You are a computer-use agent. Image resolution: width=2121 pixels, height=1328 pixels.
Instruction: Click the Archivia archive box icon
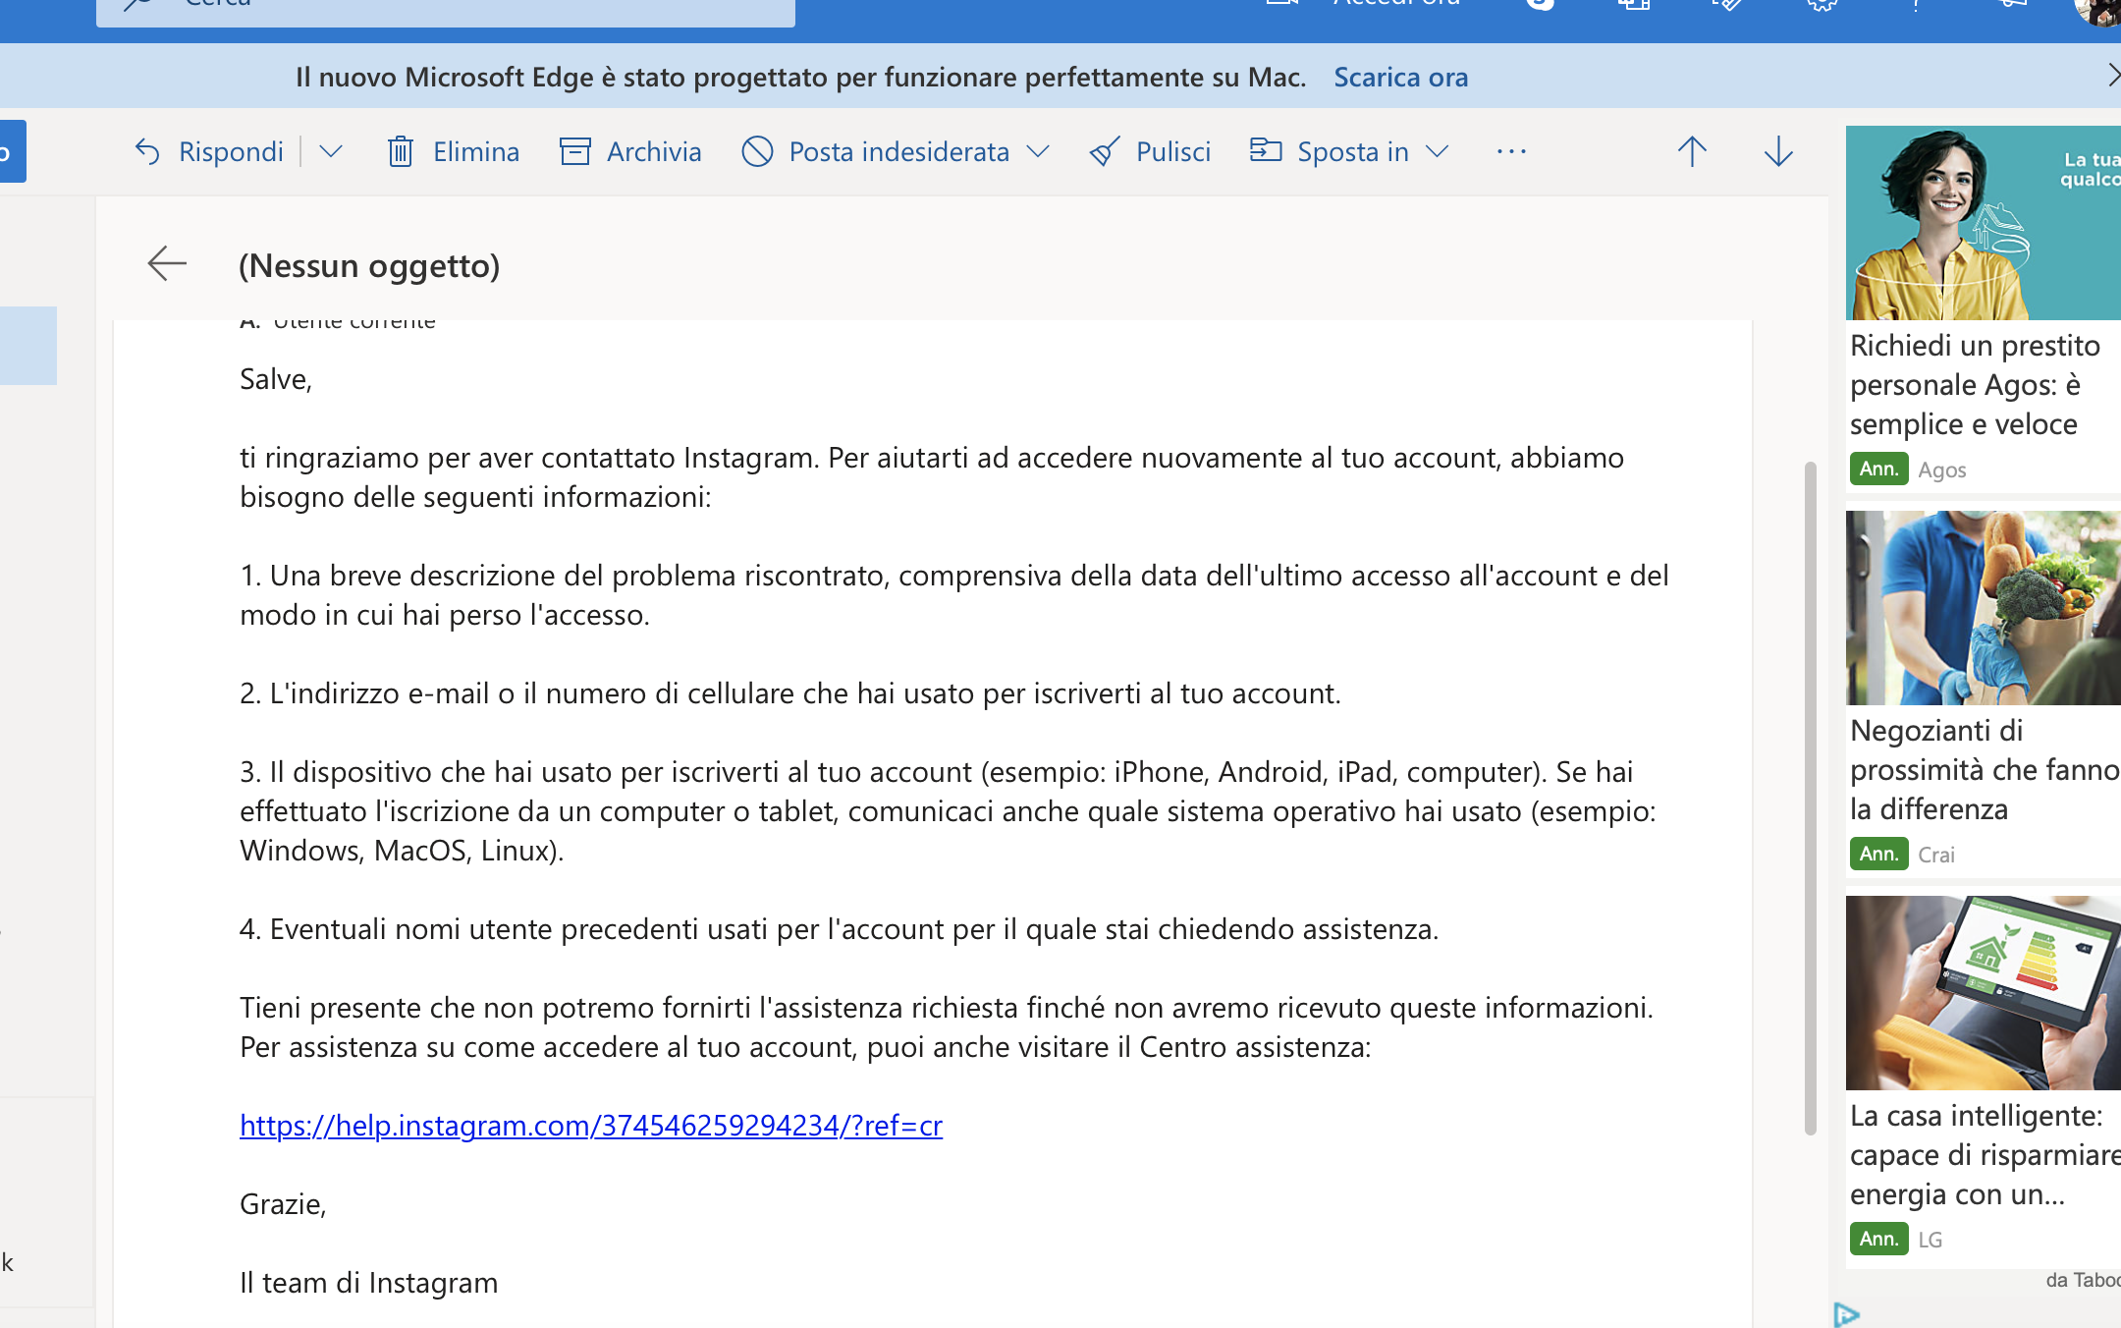(x=574, y=151)
